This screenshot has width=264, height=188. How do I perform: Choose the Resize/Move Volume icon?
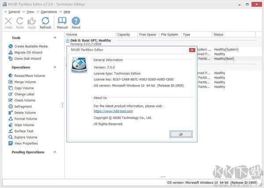click(x=11, y=76)
